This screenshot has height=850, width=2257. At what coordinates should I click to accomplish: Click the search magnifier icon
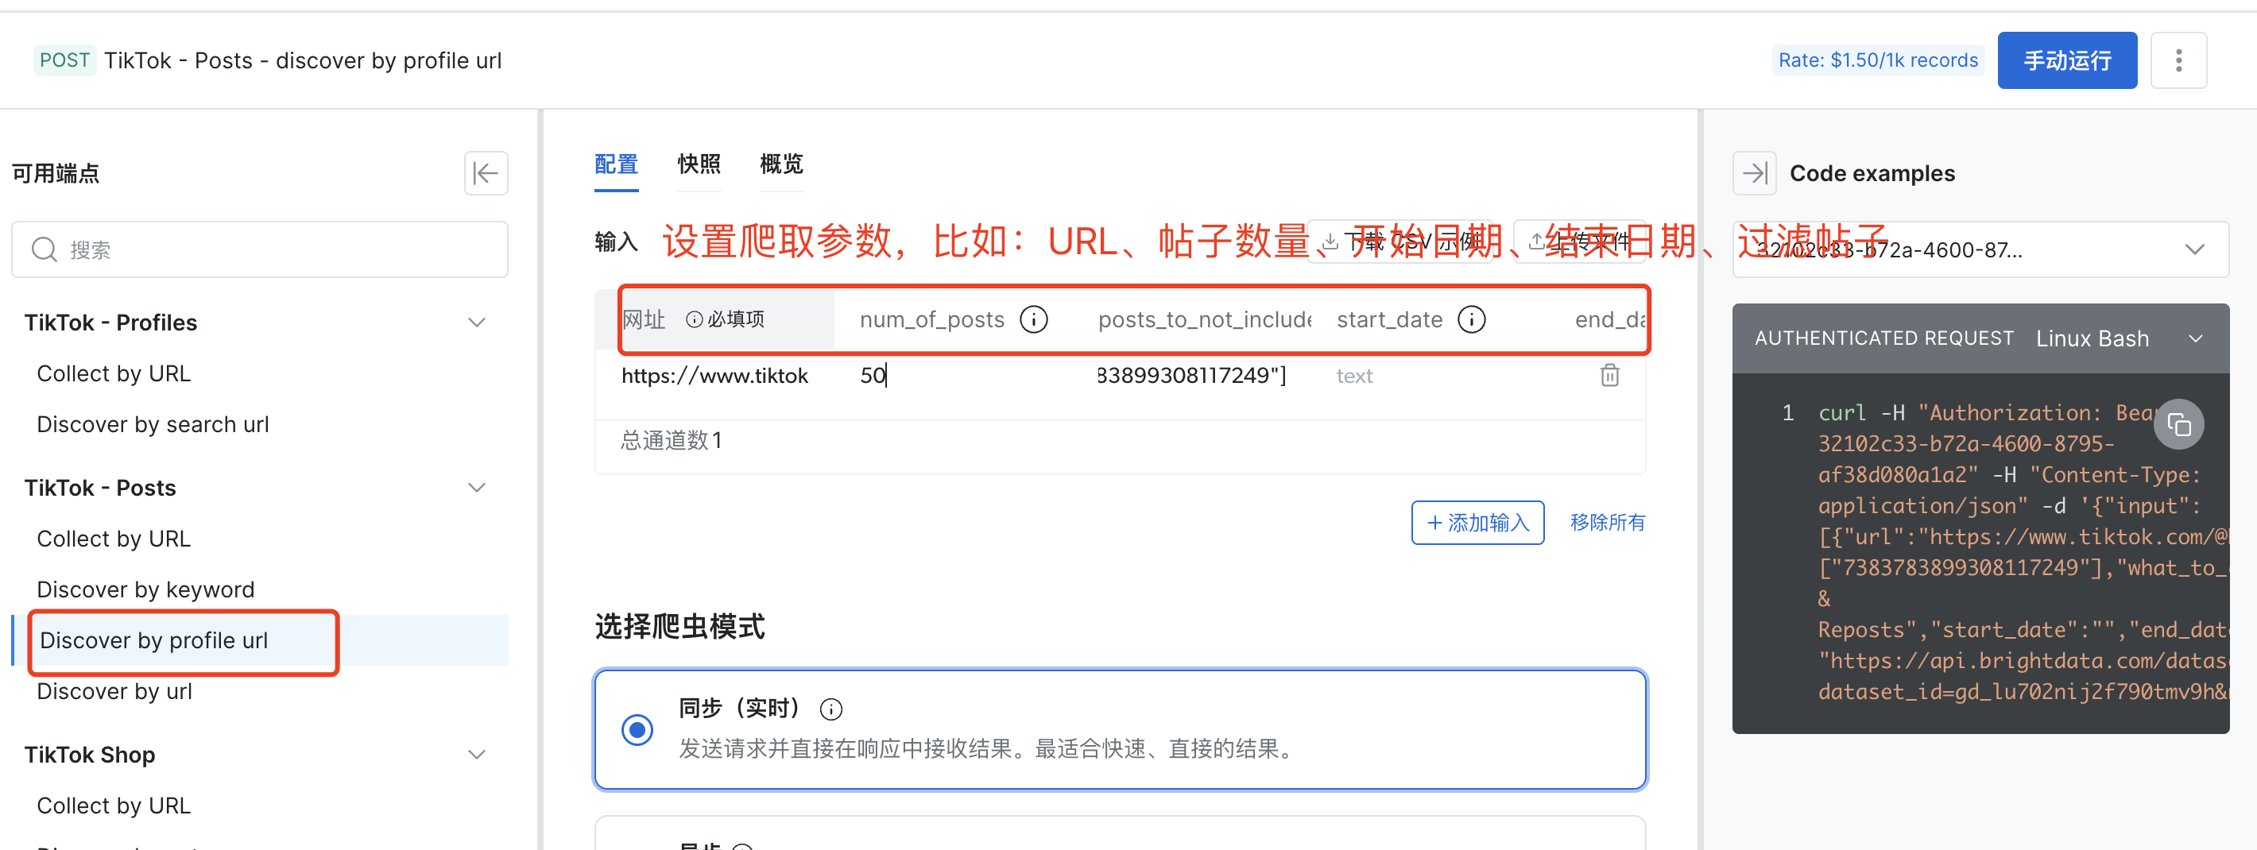coord(44,249)
